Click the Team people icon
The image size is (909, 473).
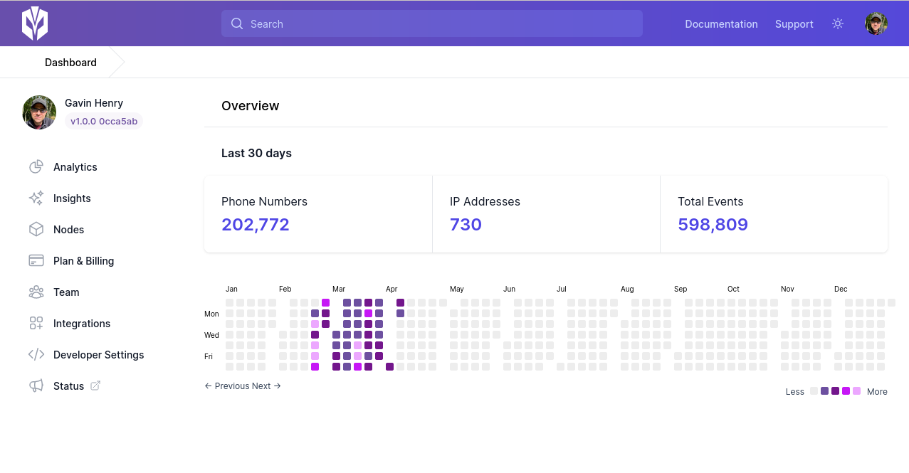point(36,292)
